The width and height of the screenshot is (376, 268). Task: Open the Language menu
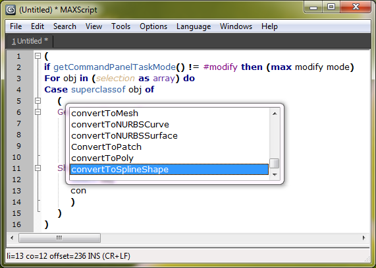(194, 26)
